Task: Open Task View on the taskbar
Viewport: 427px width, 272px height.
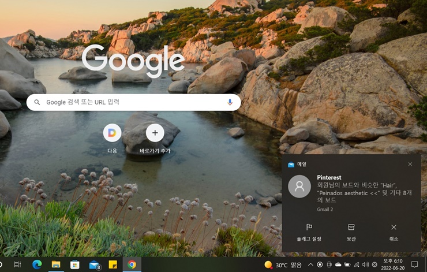Action: tap(17, 264)
